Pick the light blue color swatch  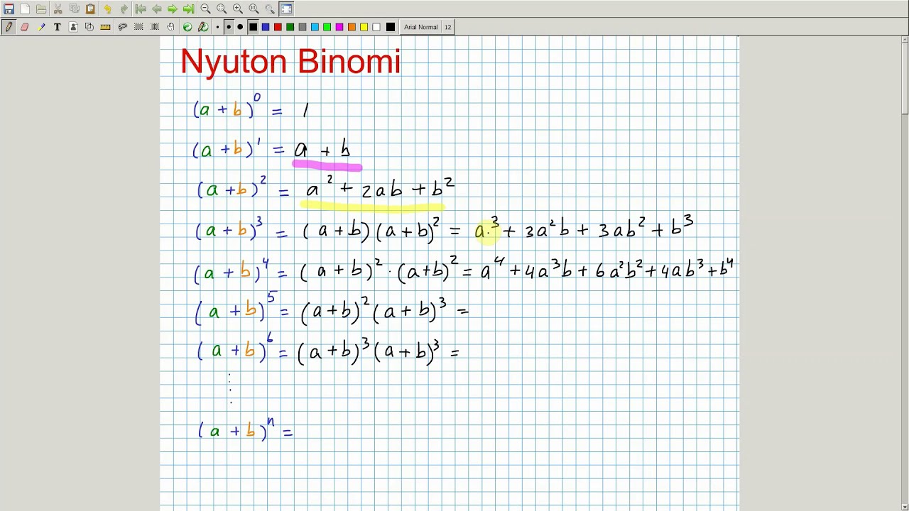coord(315,27)
